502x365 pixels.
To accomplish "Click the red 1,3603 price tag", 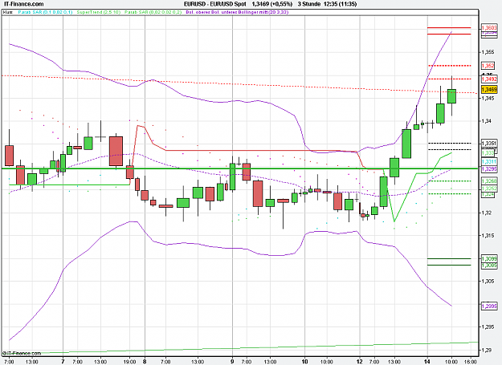I will point(489,28).
